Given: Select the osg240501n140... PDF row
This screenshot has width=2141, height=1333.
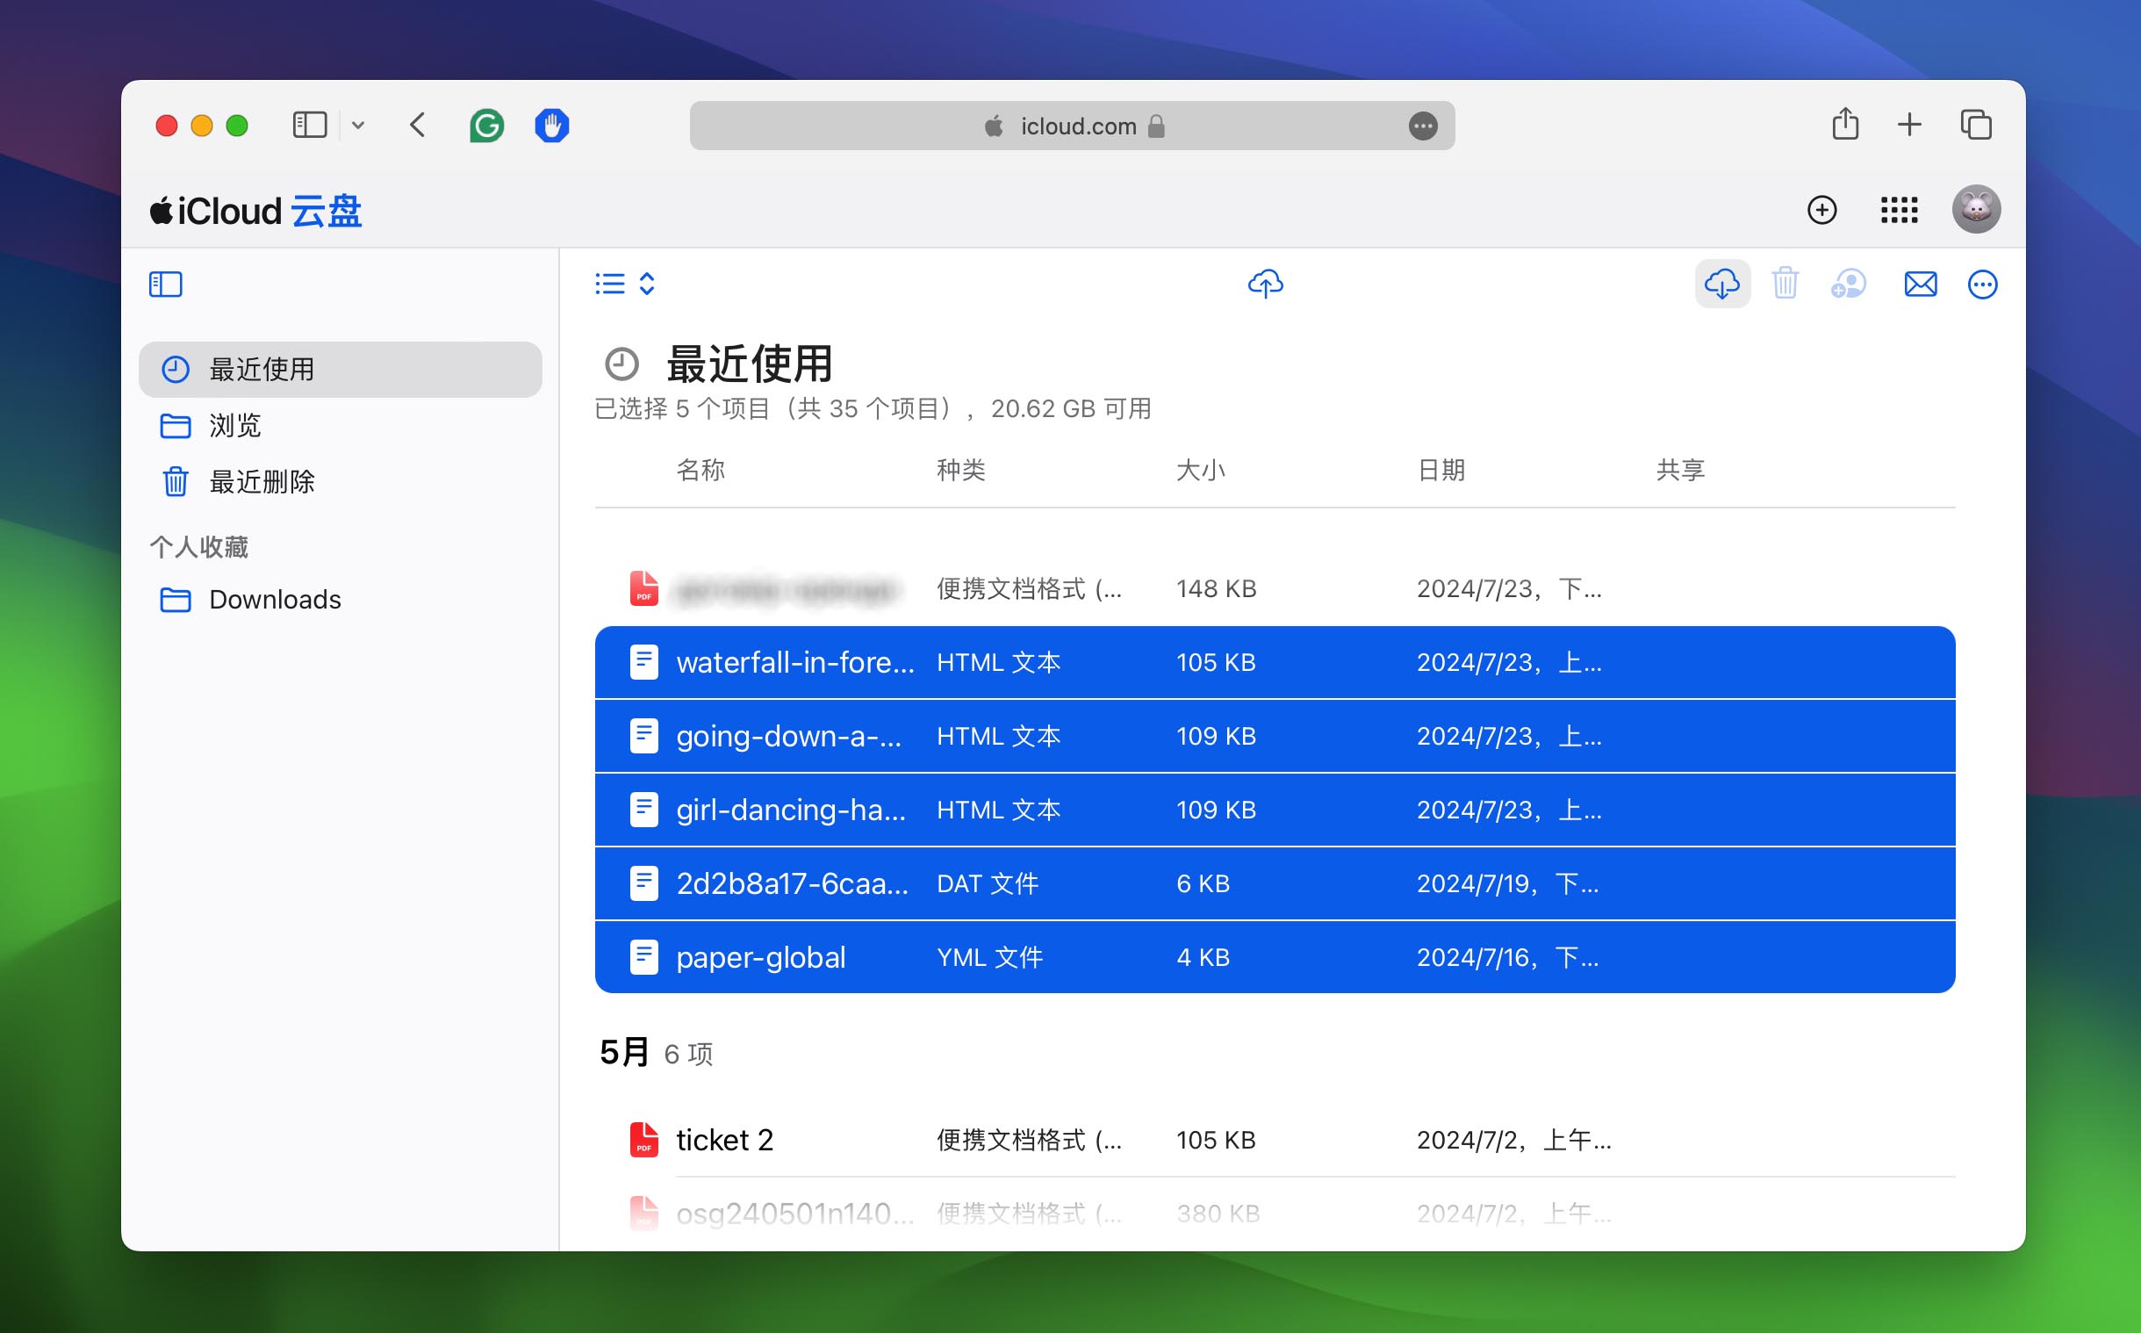Looking at the screenshot, I should pos(1275,1214).
